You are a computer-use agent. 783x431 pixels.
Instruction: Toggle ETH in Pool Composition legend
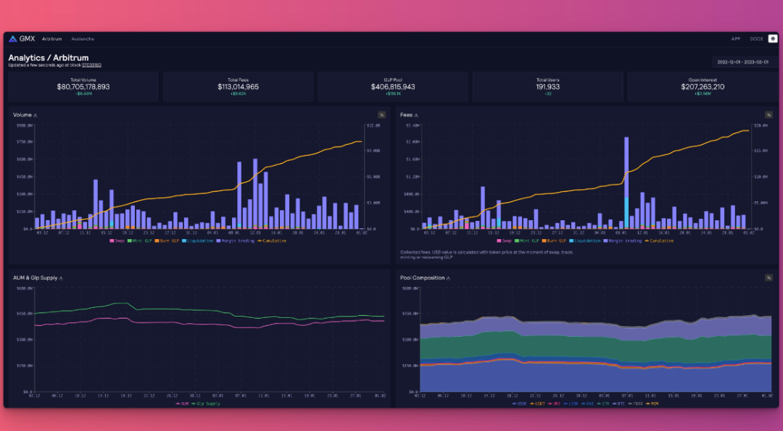pos(603,403)
